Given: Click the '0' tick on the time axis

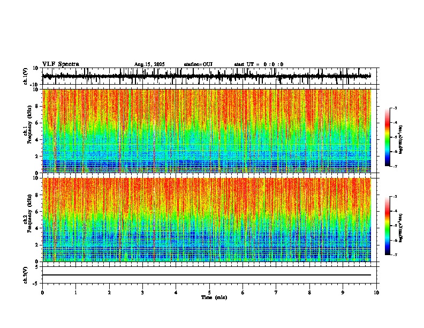Looking at the screenshot, I should pos(42,293).
